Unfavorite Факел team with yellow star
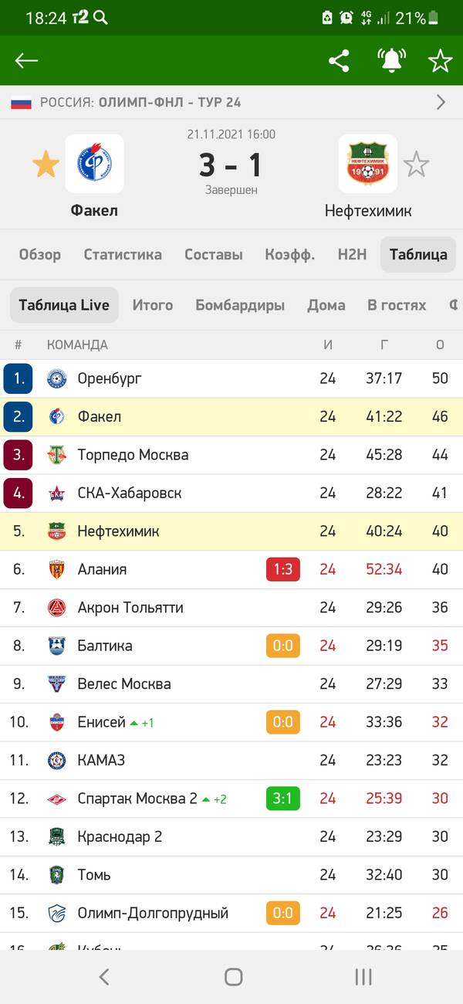The image size is (463, 1004). [46, 165]
